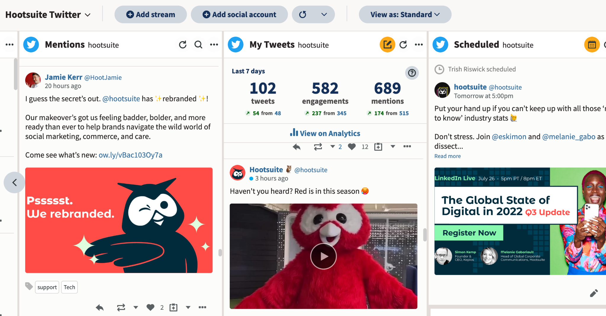
Task: Like Jamie Kerr's rebrand tweet
Action: point(150,308)
